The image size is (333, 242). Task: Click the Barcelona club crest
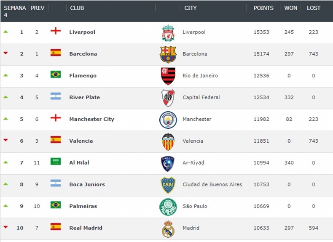tap(168, 54)
